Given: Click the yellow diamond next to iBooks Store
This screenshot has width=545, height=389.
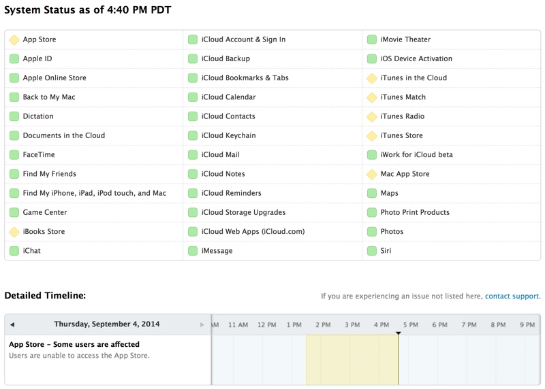Looking at the screenshot, I should coord(14,232).
